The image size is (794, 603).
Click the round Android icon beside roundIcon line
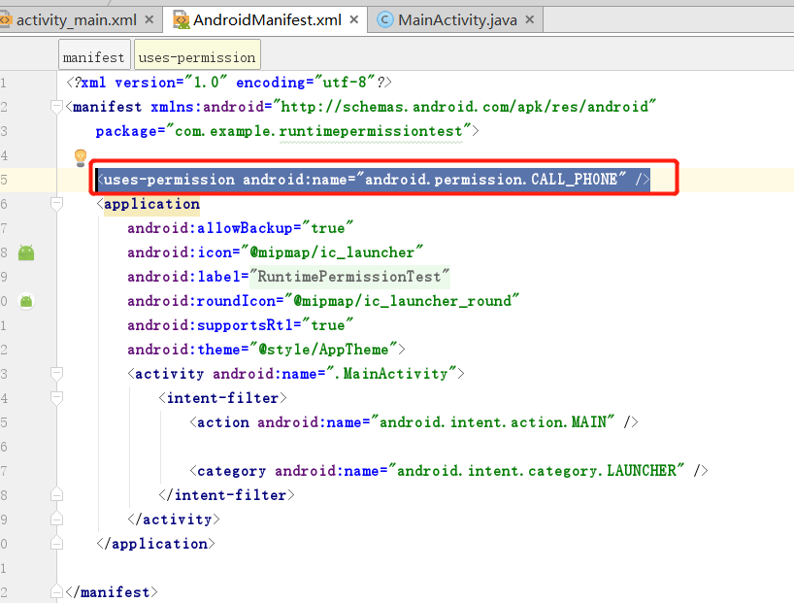(26, 301)
